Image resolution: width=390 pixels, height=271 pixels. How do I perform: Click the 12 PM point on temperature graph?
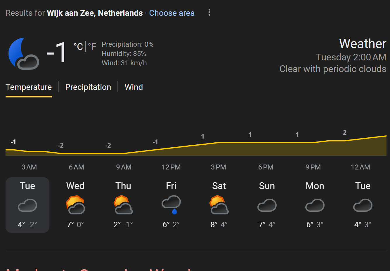pos(171,147)
